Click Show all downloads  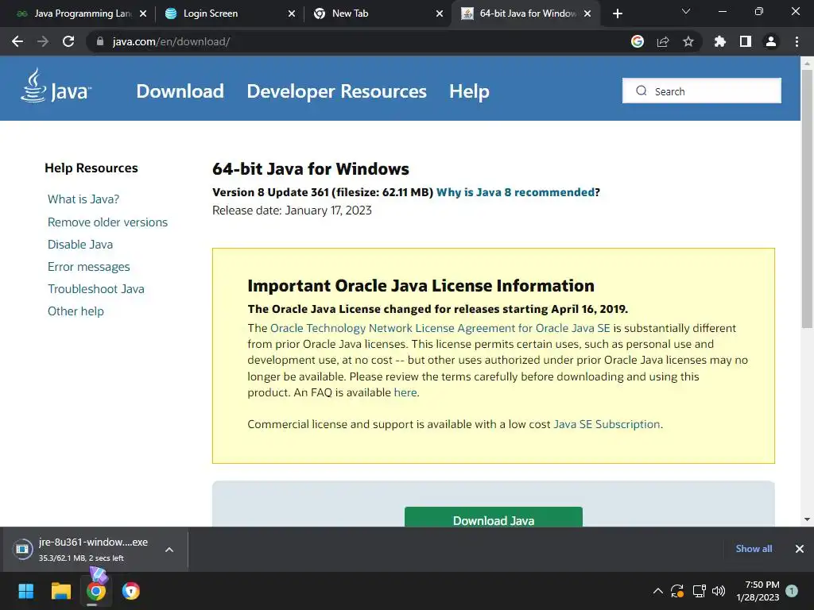(x=754, y=549)
